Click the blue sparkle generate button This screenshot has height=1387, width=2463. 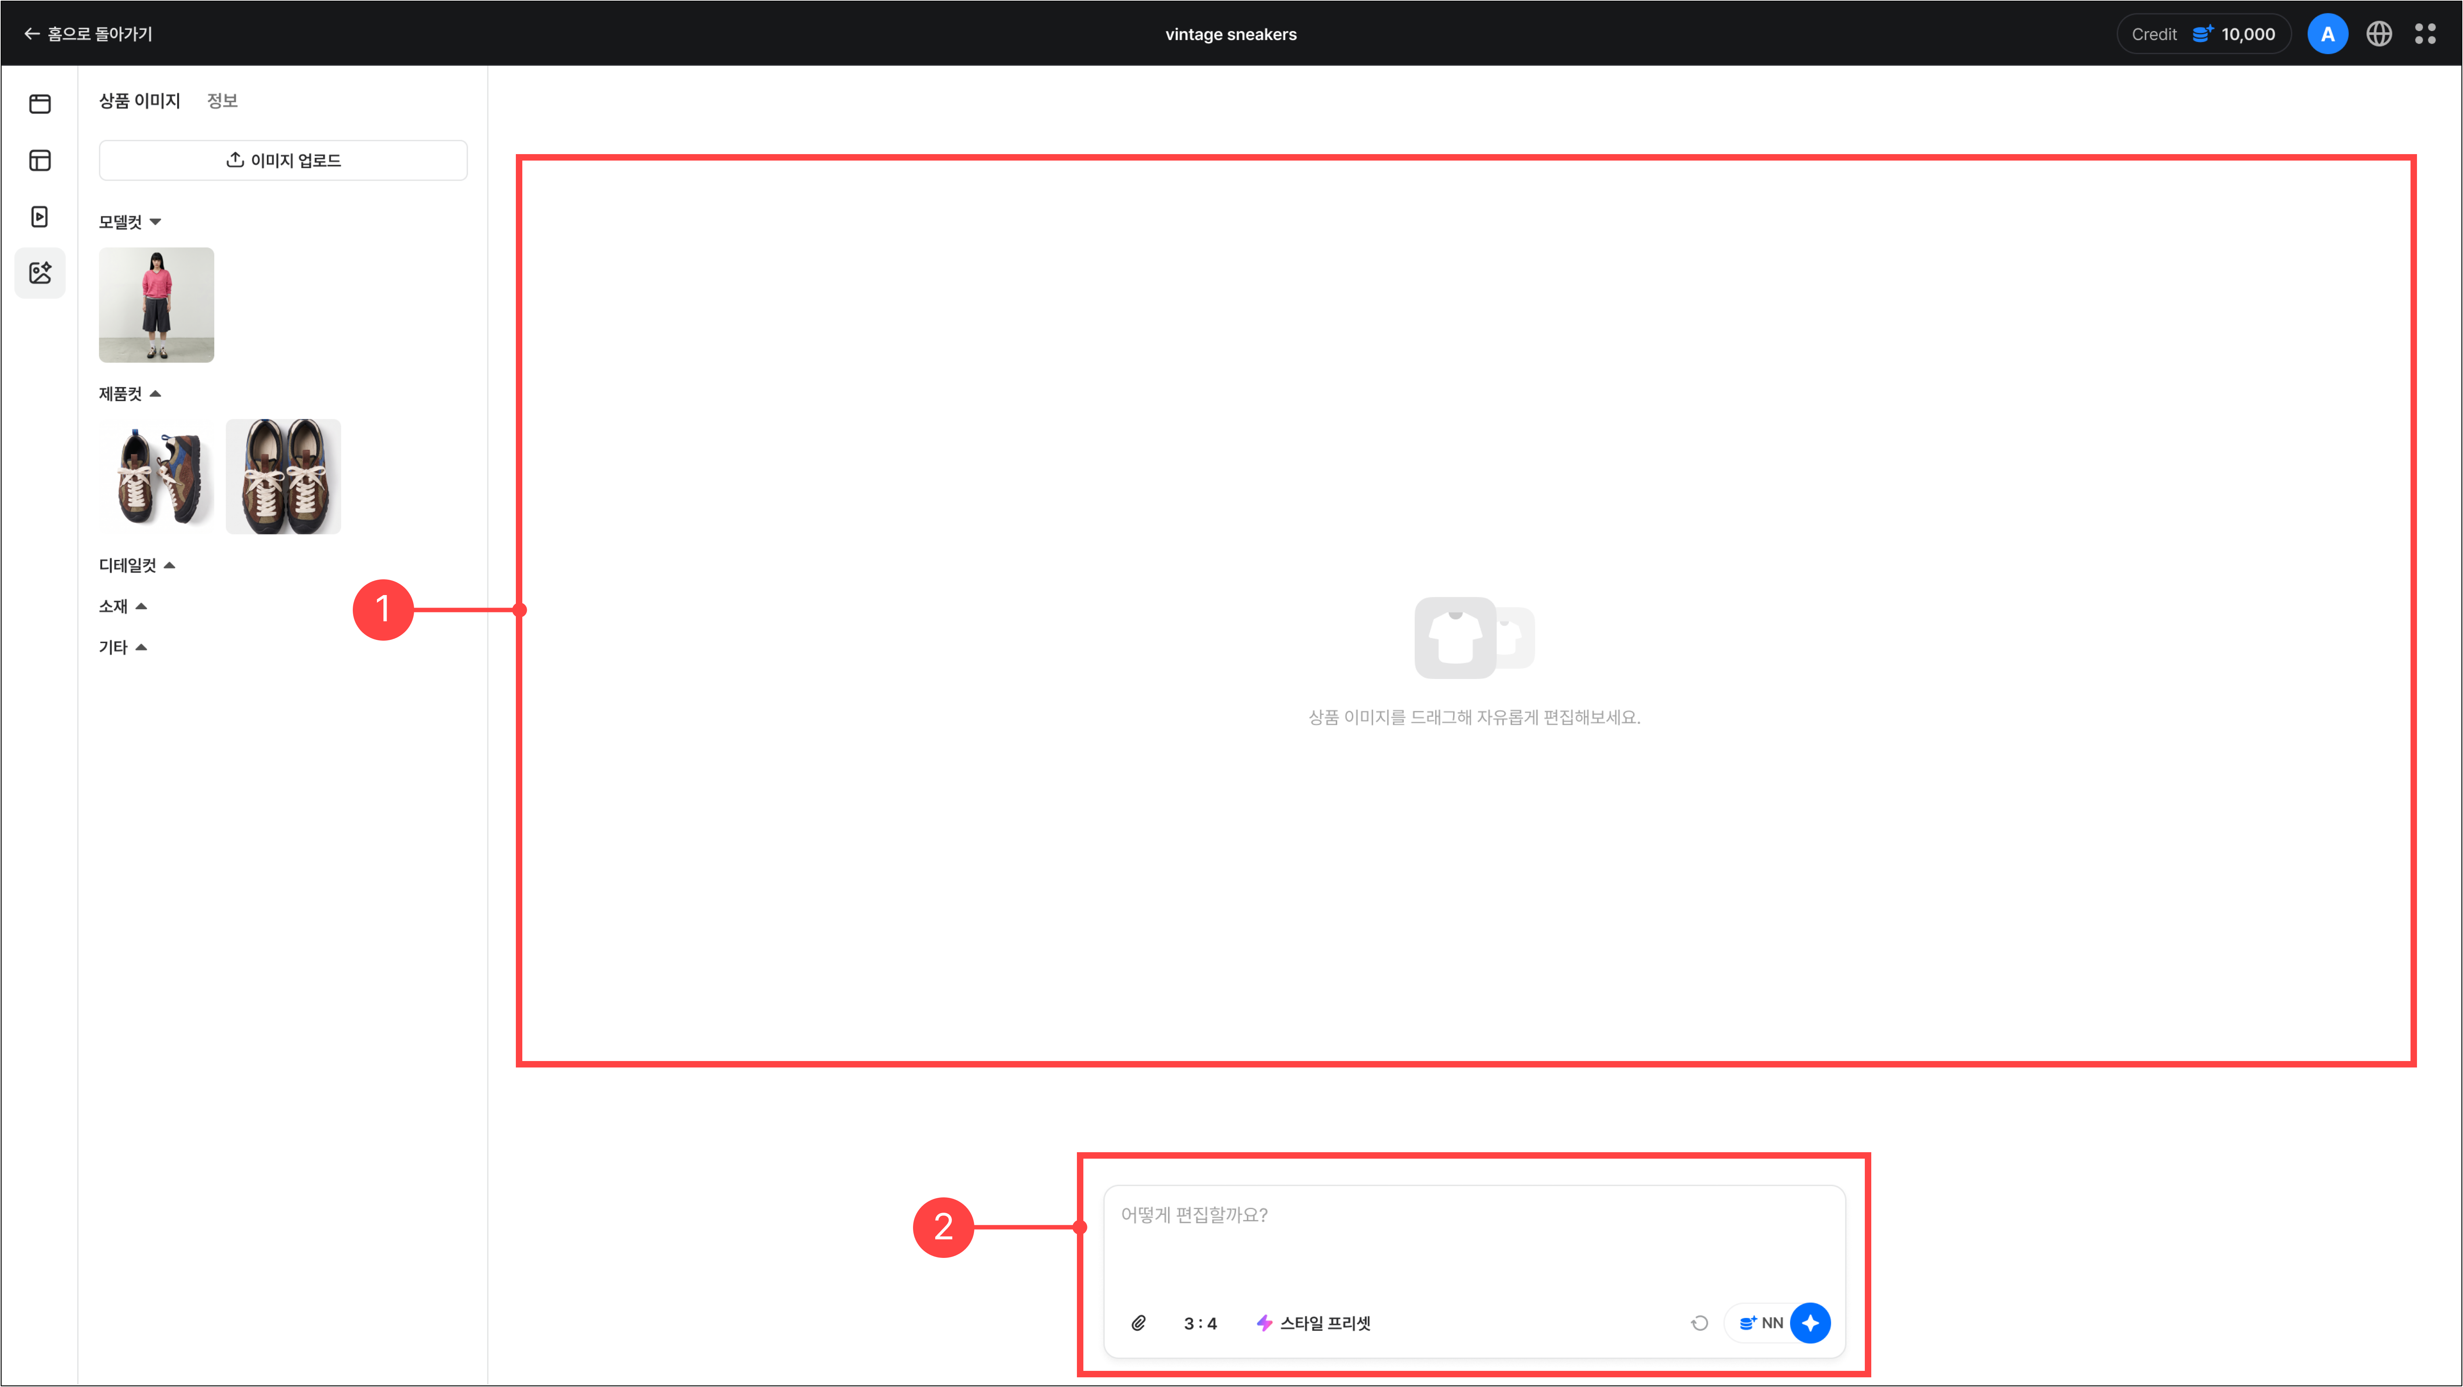[x=1810, y=1323]
